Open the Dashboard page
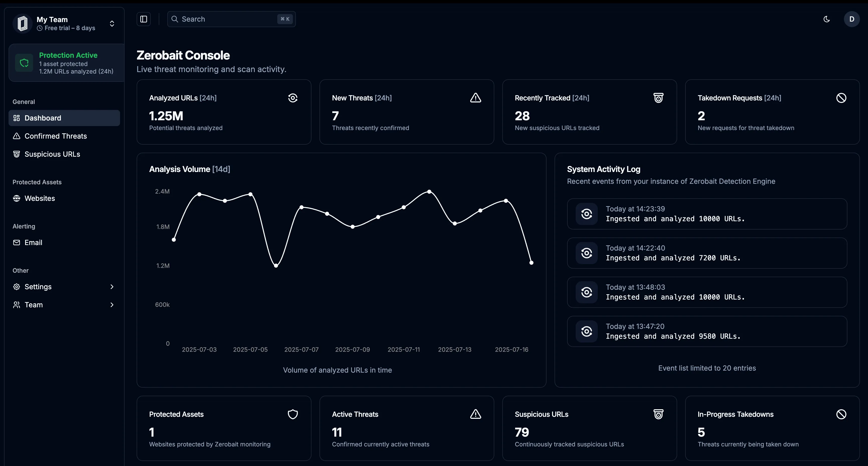This screenshot has height=466, width=868. [42, 118]
